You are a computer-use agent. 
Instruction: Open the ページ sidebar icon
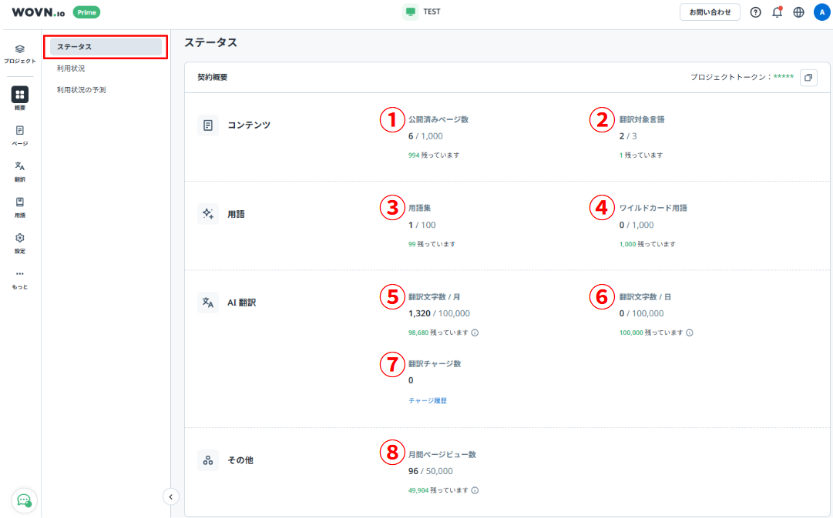20,131
